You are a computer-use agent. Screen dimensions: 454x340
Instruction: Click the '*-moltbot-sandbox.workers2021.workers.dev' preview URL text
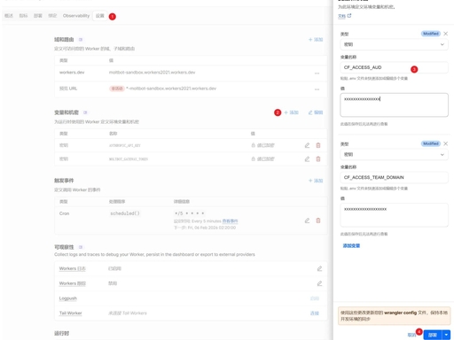click(x=171, y=89)
